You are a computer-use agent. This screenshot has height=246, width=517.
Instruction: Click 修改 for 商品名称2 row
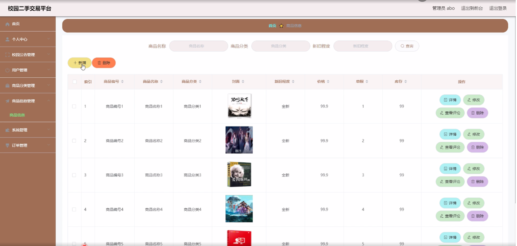[x=473, y=135]
